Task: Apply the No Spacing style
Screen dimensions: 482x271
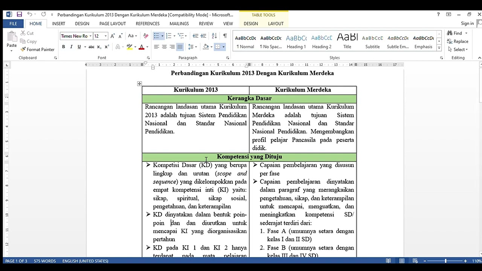Action: (271, 41)
